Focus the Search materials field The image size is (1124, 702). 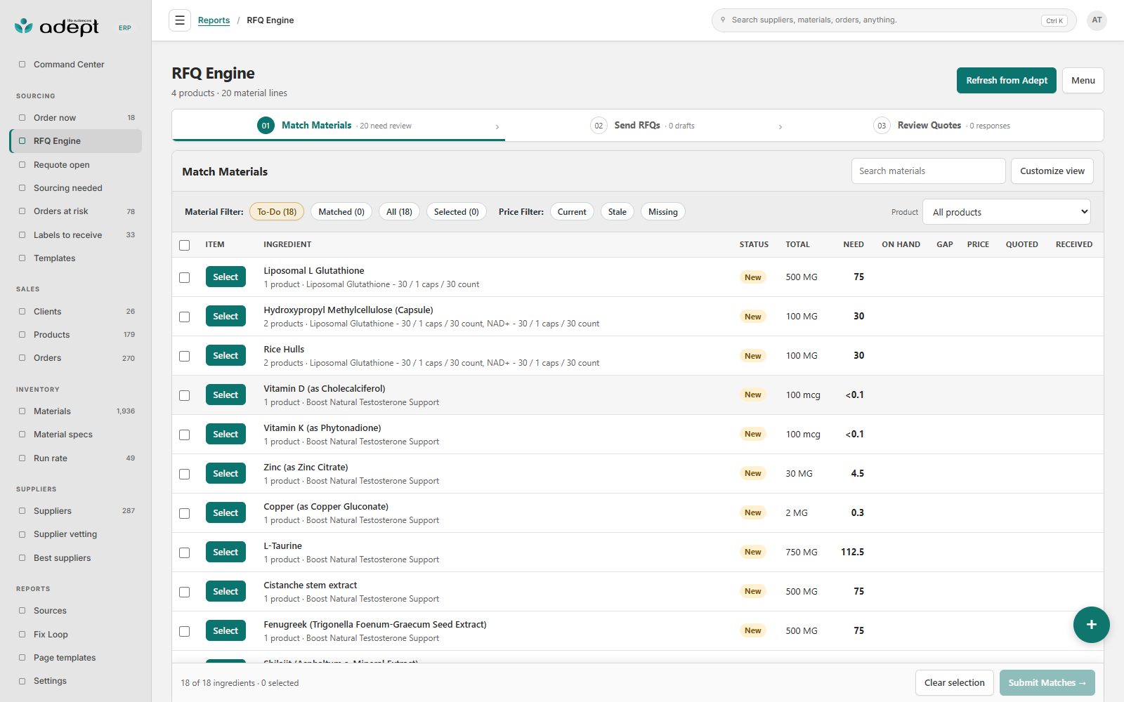[928, 171]
